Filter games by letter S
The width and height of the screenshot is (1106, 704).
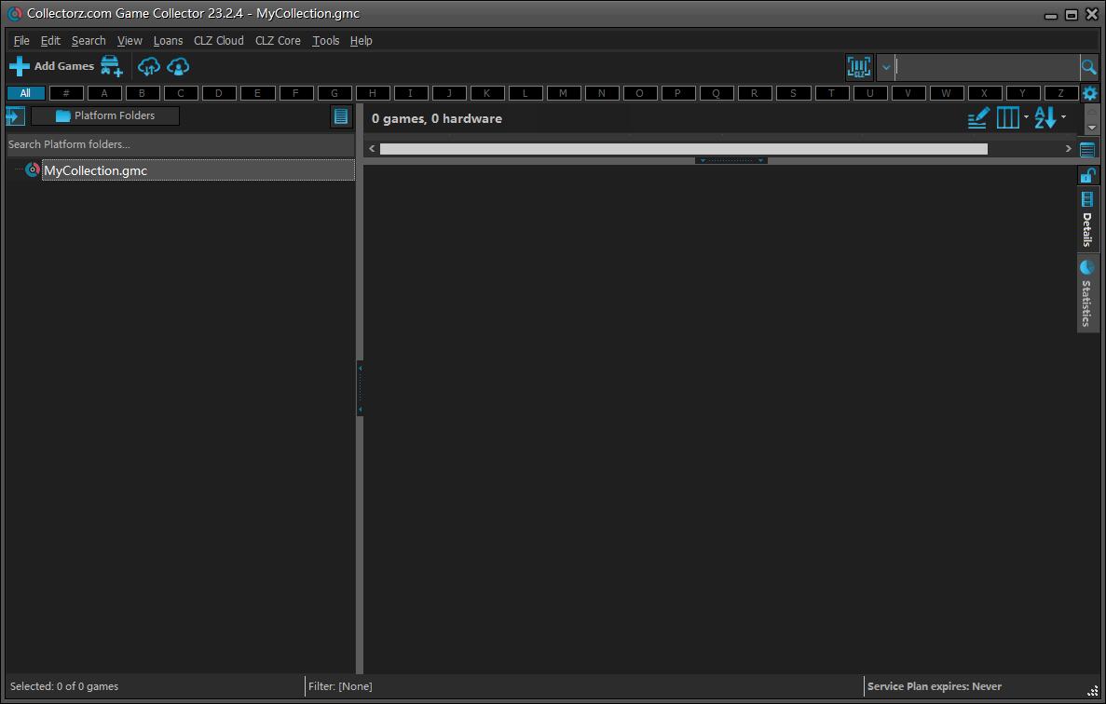tap(793, 93)
